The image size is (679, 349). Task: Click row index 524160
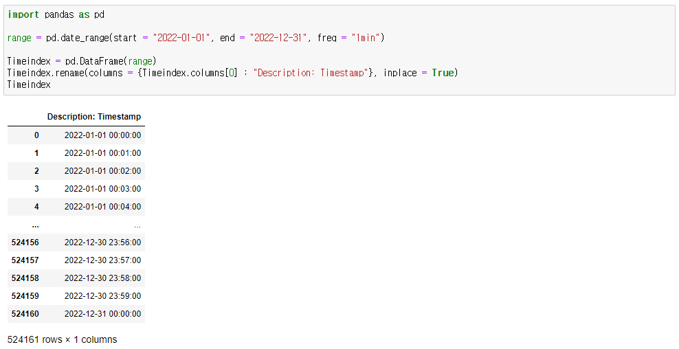(x=25, y=314)
